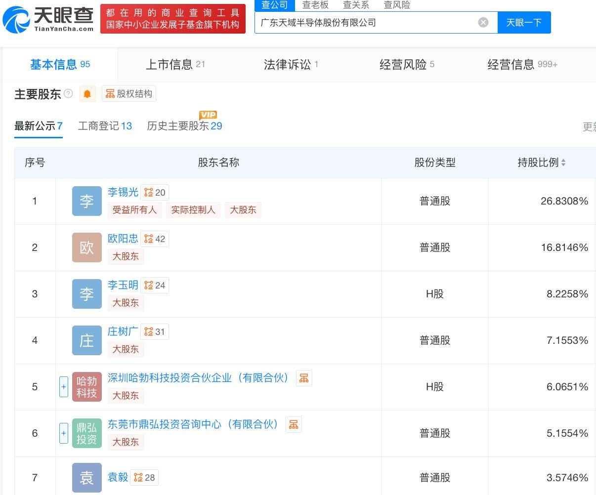The width and height of the screenshot is (596, 495).
Task: Click the company search input field
Action: 366,23
